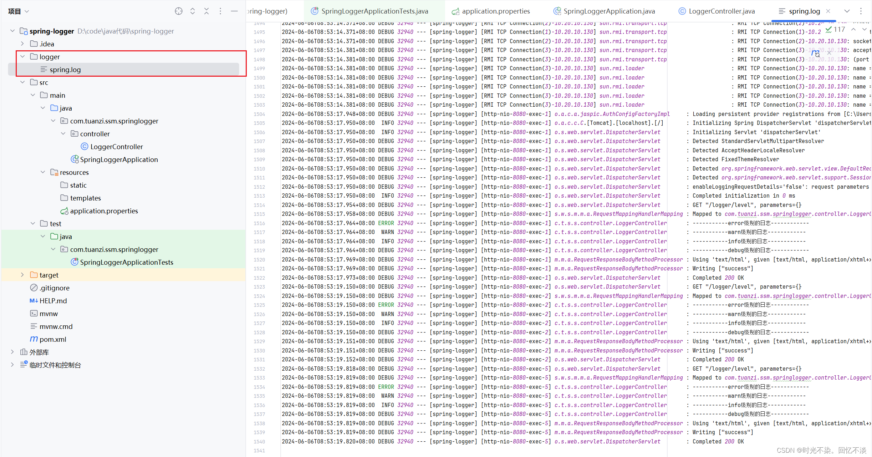Click the ERROR entry on line 1525
The height and width of the screenshot is (457, 872).
386,305
